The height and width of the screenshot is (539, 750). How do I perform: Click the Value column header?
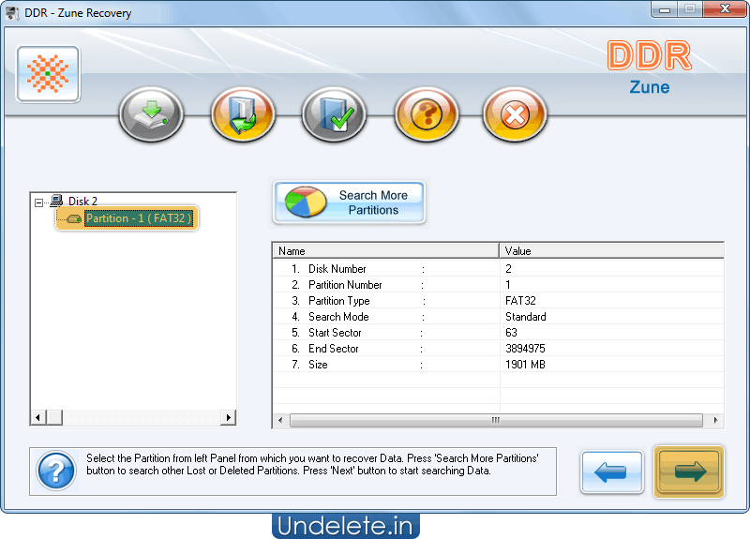click(x=612, y=251)
